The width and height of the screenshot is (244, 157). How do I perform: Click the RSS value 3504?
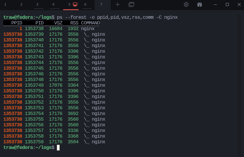[73, 142]
